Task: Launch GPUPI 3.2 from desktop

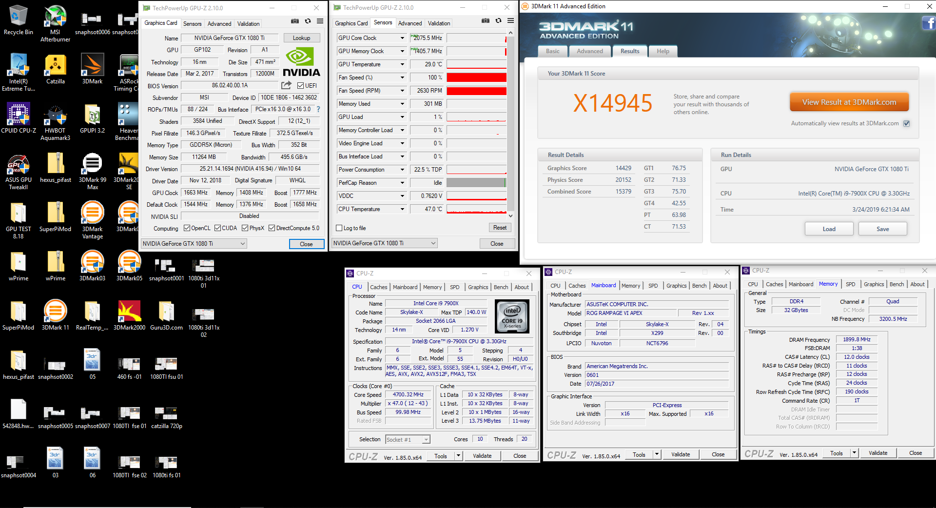Action: 92,118
